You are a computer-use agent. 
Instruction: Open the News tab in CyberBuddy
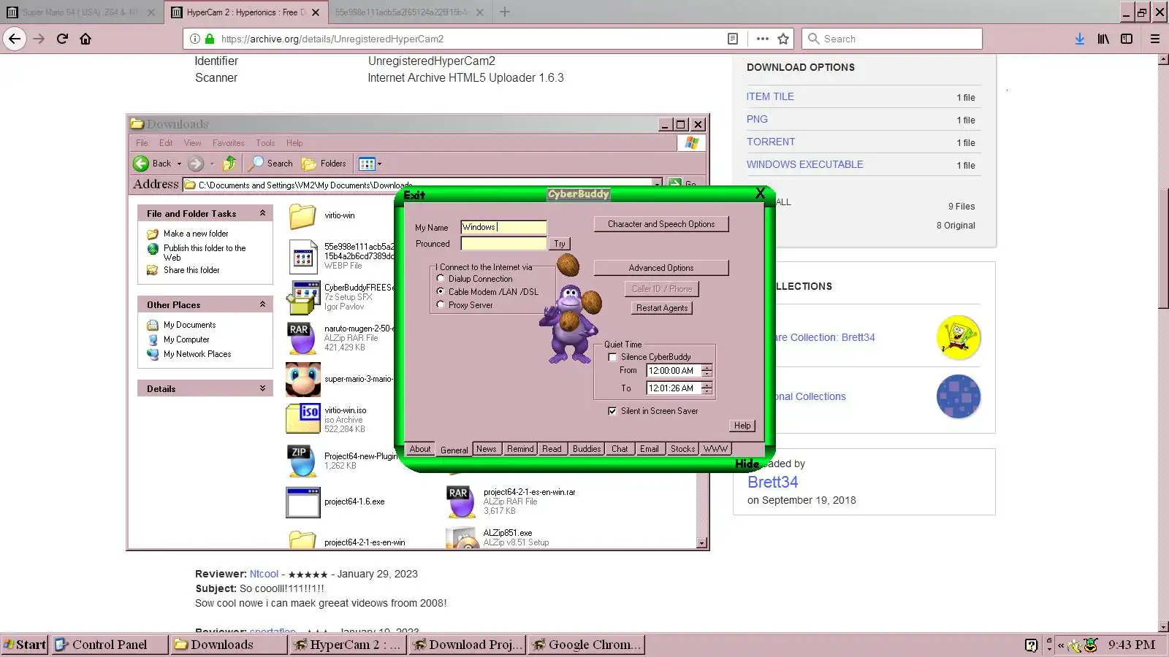(x=487, y=449)
